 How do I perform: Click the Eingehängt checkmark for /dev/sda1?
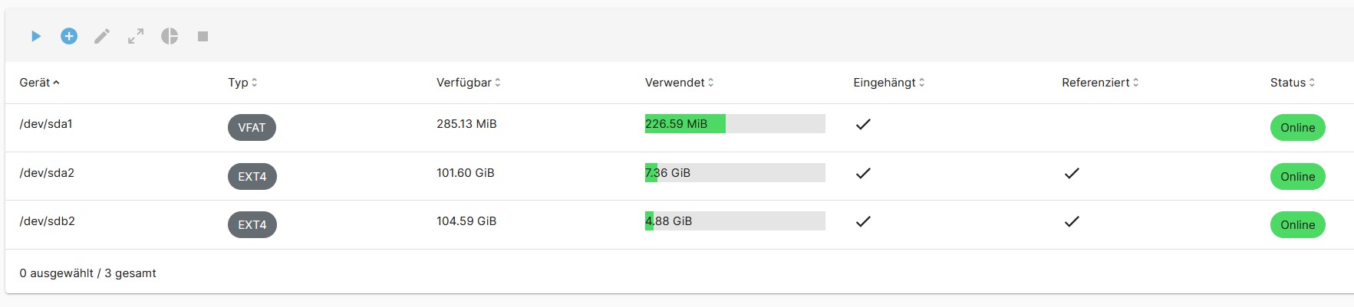tap(863, 124)
